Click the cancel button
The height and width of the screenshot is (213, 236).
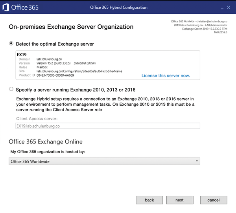[x=214, y=200]
